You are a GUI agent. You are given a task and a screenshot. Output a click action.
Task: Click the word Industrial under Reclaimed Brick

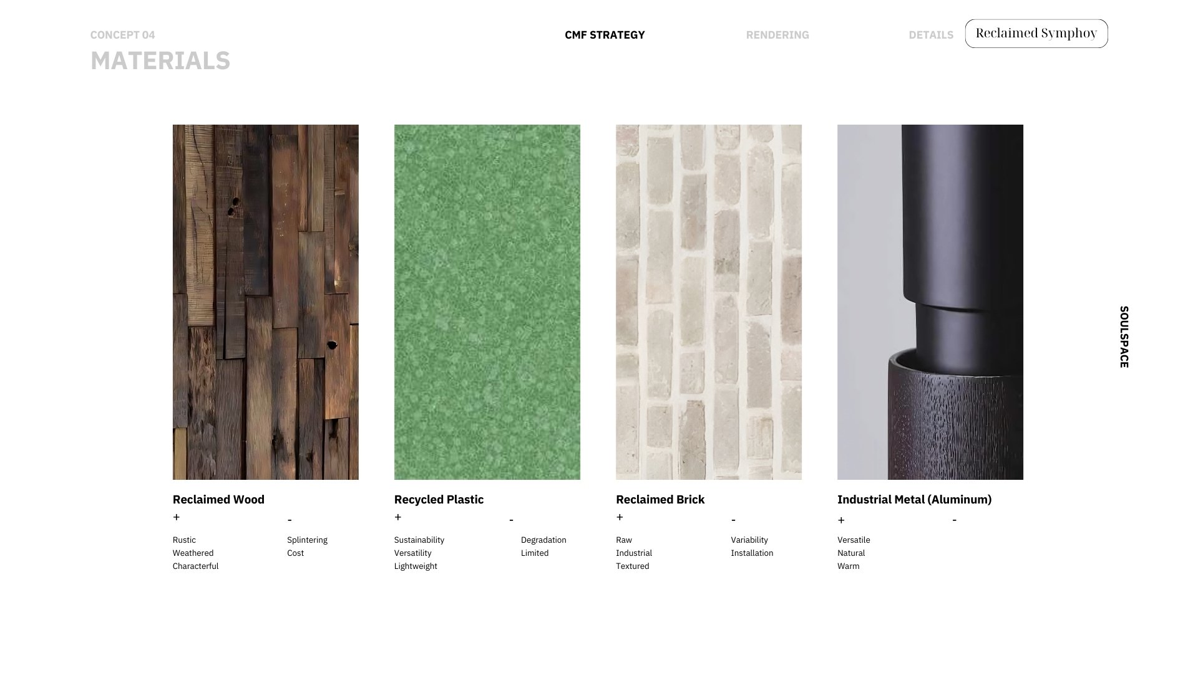click(634, 553)
